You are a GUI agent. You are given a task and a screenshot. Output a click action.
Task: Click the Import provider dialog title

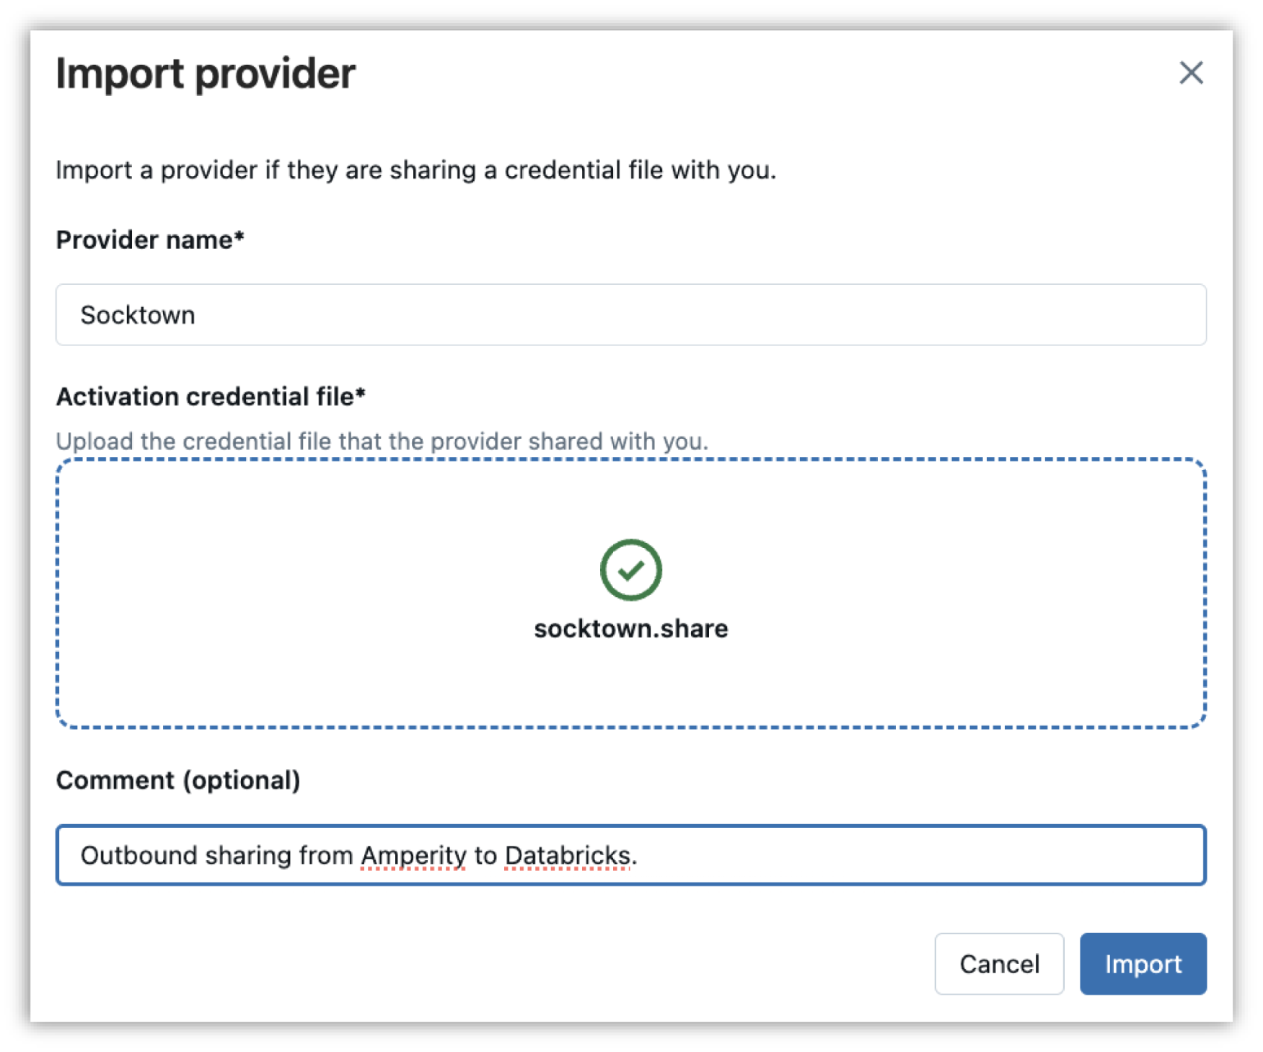click(x=206, y=74)
